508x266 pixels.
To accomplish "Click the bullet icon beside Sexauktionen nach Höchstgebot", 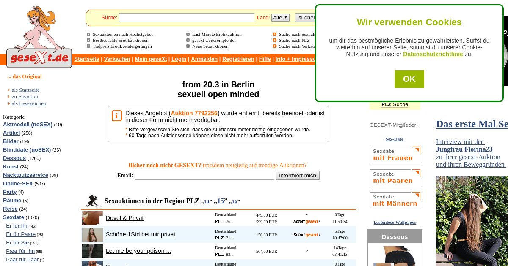I will pos(88,34).
